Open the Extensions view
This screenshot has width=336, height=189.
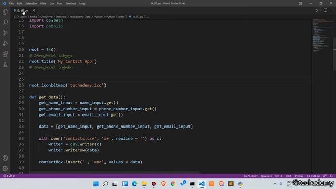pyautogui.click(x=5, y=54)
